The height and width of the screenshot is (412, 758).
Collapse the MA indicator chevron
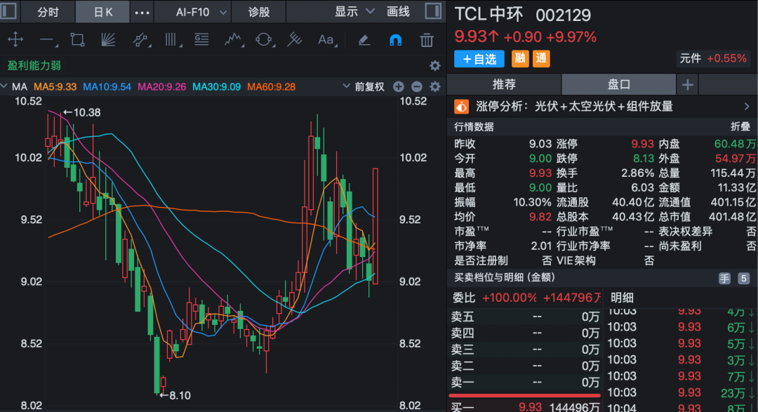[x=4, y=86]
